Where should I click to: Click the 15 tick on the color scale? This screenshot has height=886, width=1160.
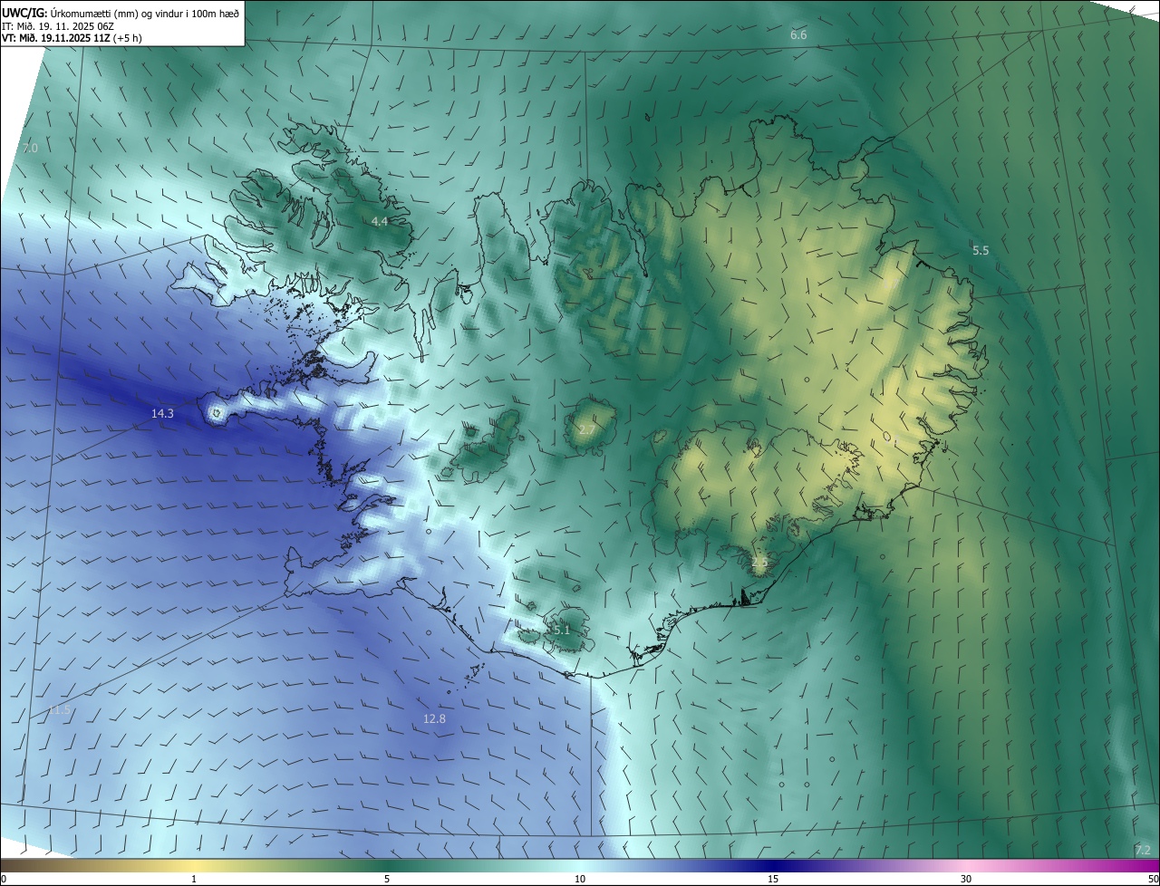pos(773,879)
